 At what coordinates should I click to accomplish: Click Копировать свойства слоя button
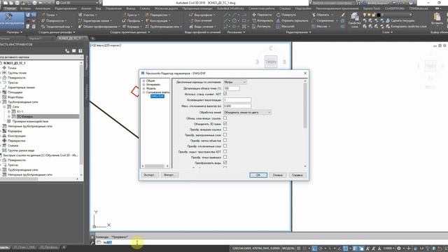pos(406,27)
